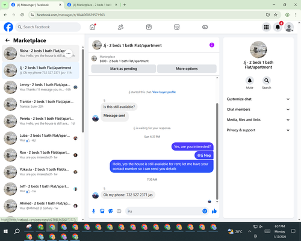301x241 pixels.
Task: Expand Media, files and links section
Action: click(258, 120)
